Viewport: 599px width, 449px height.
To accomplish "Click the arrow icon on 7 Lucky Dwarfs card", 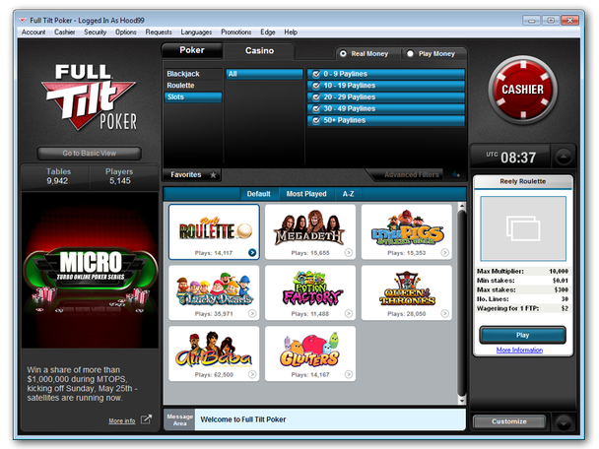I will click(252, 313).
